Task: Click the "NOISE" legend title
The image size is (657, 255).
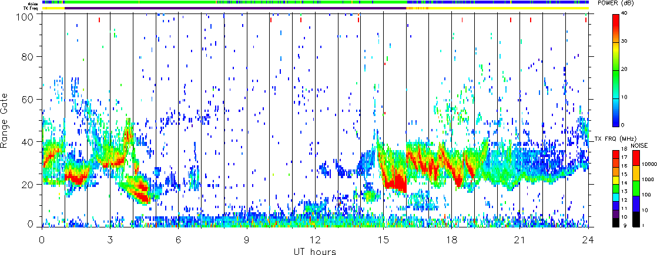Action: (x=640, y=146)
